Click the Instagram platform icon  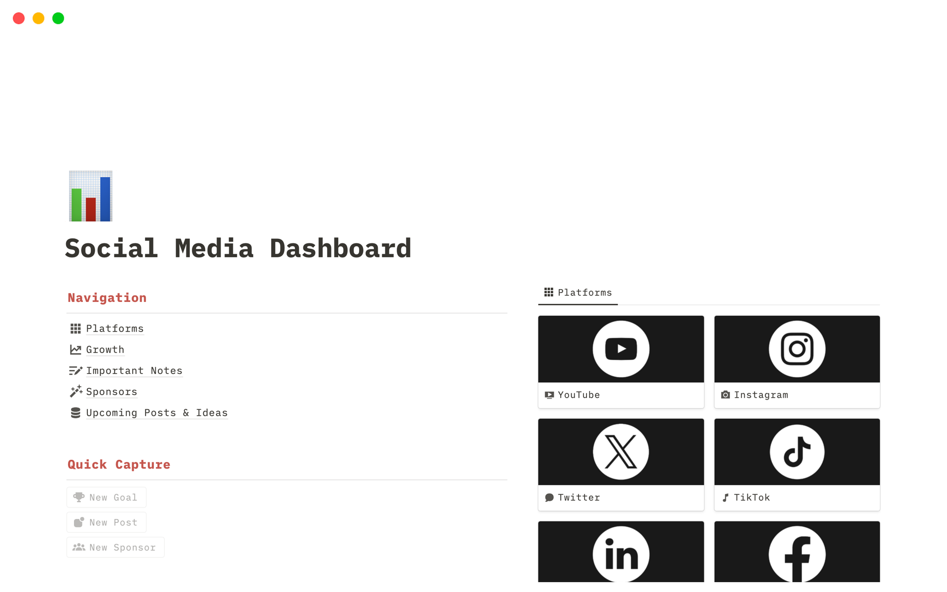pos(797,348)
